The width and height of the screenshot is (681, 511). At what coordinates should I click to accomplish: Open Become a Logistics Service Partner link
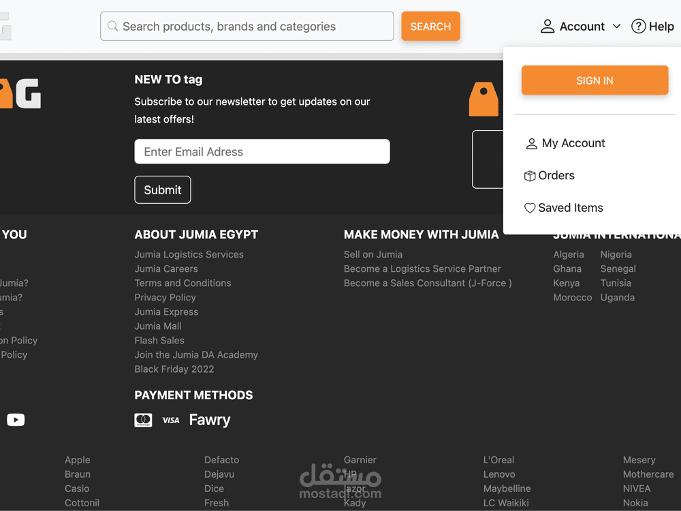(422, 268)
